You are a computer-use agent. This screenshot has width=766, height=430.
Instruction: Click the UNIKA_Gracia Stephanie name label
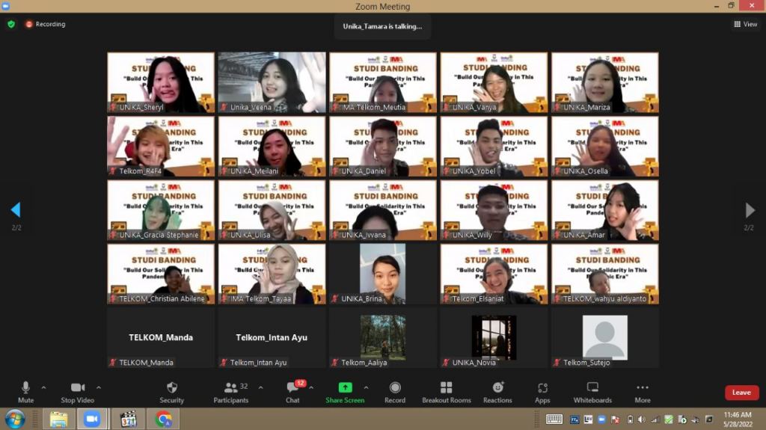pos(159,235)
